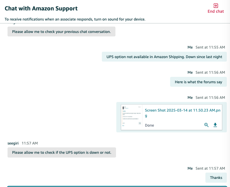Zoom into the attached screenshot with magnifier icon
This screenshot has height=187, width=230.
pyautogui.click(x=206, y=125)
